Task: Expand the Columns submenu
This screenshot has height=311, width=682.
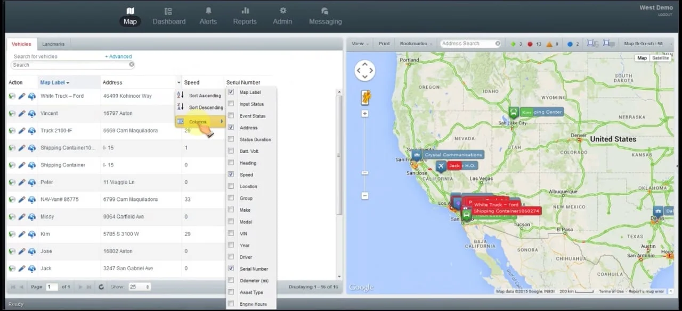Action: (200, 122)
